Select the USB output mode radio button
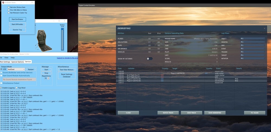This screenshot has height=132, width=271. point(1,69)
